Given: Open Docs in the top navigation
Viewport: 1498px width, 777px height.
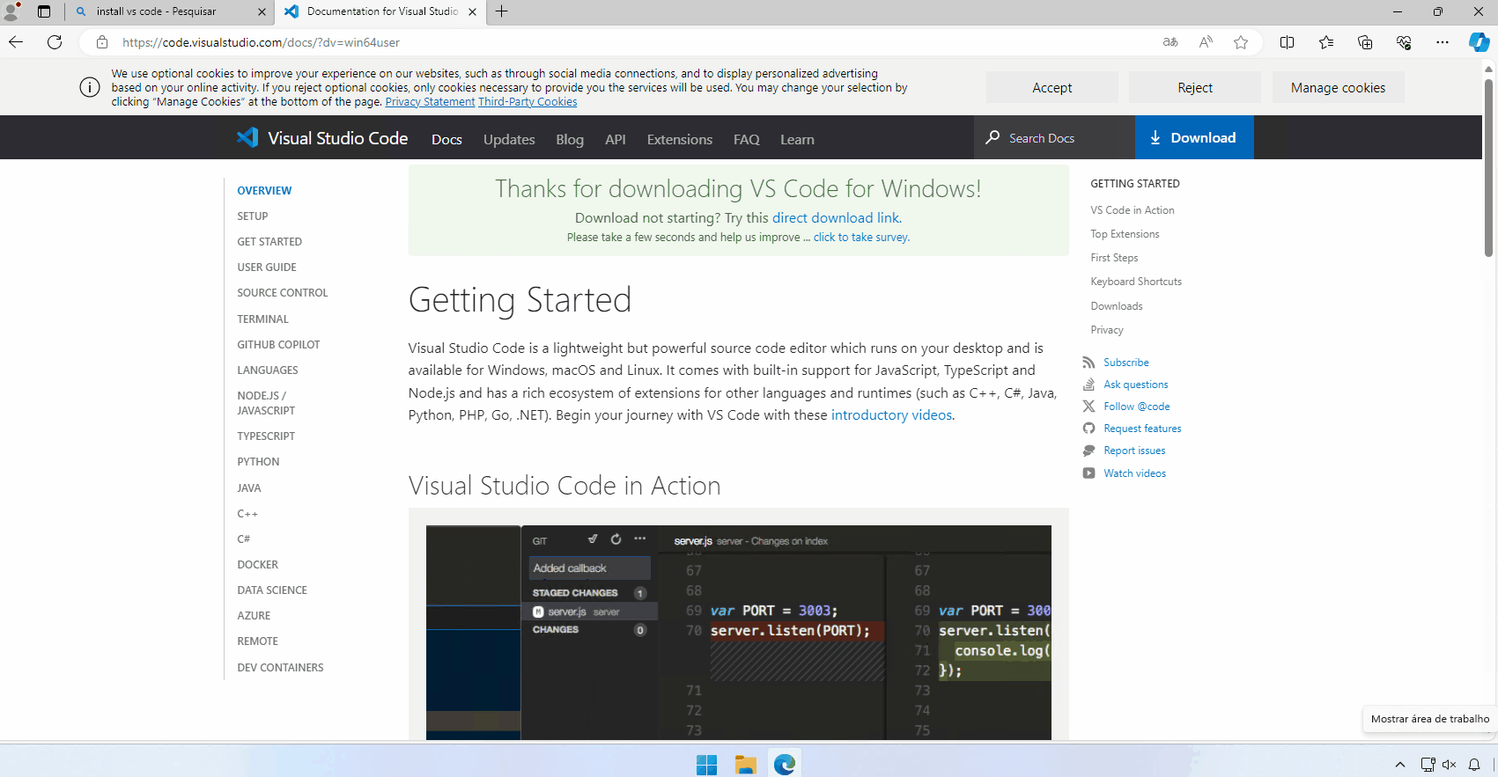Looking at the screenshot, I should click(x=446, y=139).
